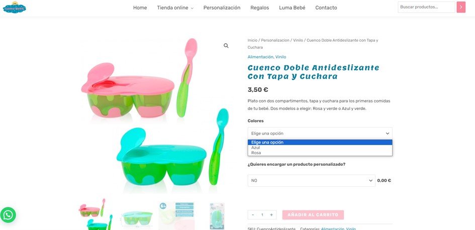Click the magnifier zoom icon on product image

coord(226,46)
